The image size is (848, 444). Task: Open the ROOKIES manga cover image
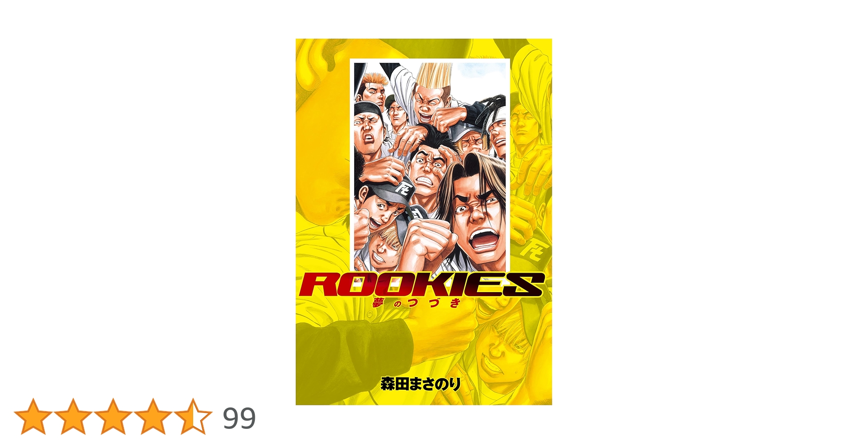(x=424, y=222)
